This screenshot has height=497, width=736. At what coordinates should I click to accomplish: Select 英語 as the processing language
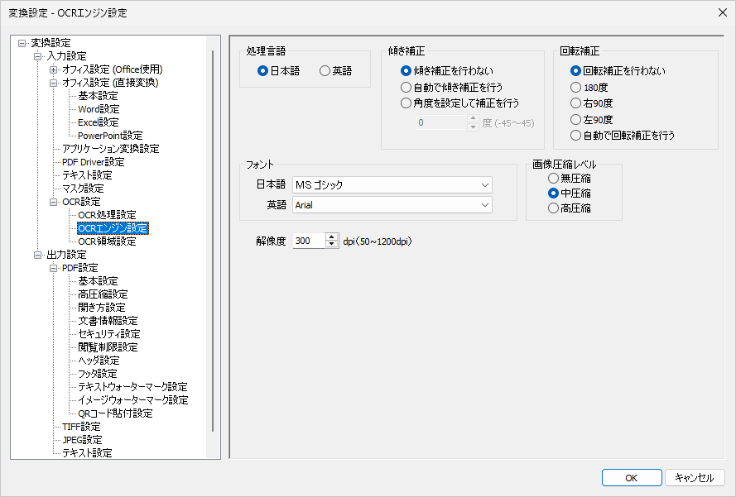coord(325,71)
